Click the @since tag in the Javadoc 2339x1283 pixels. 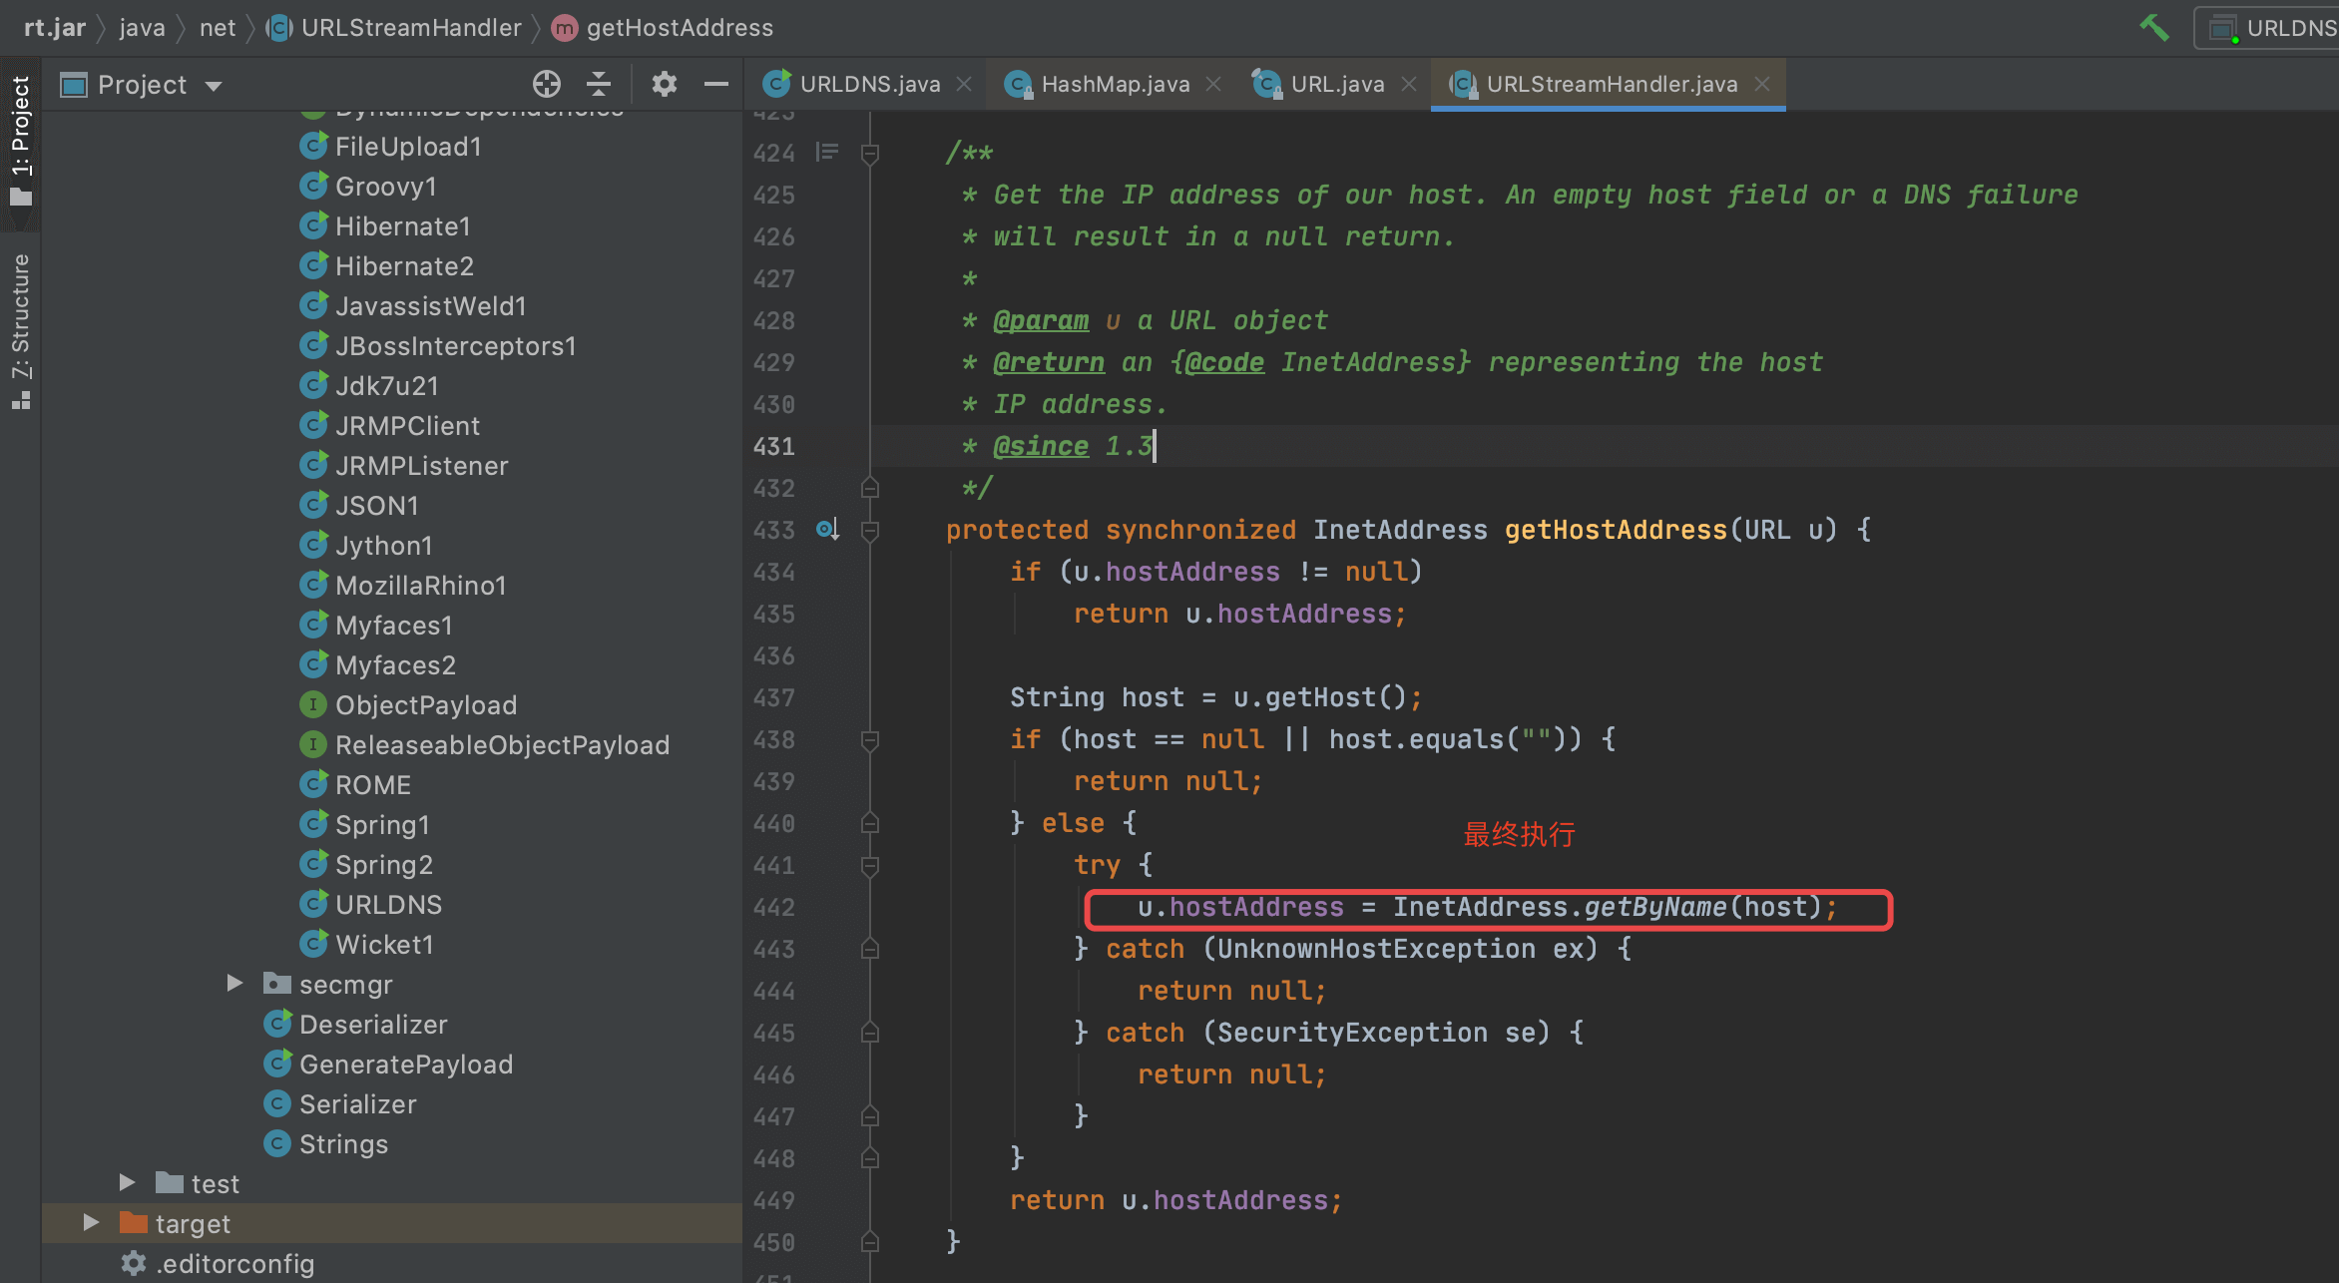pos(1041,446)
